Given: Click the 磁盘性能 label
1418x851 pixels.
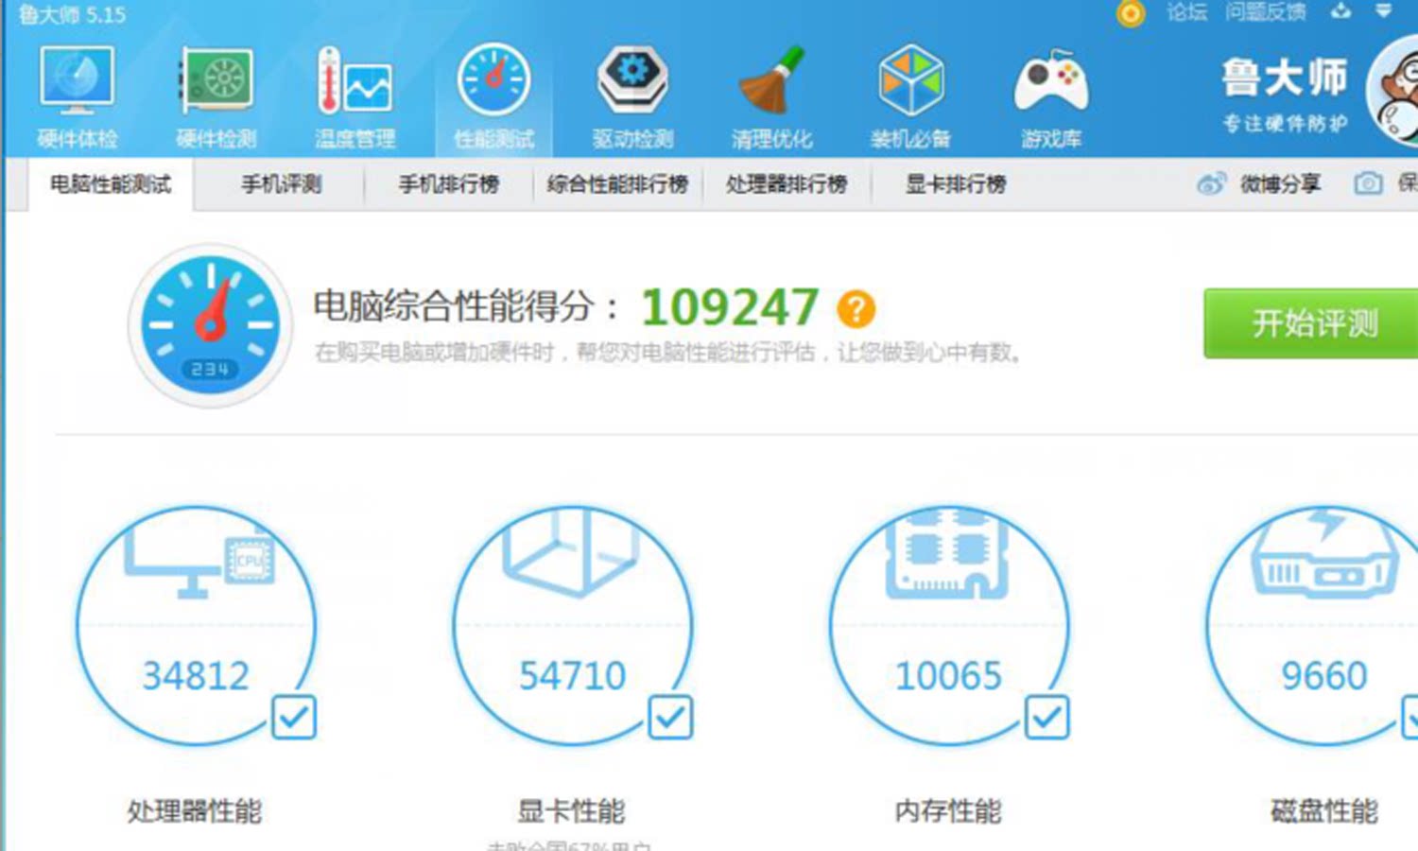Looking at the screenshot, I should pyautogui.click(x=1323, y=811).
